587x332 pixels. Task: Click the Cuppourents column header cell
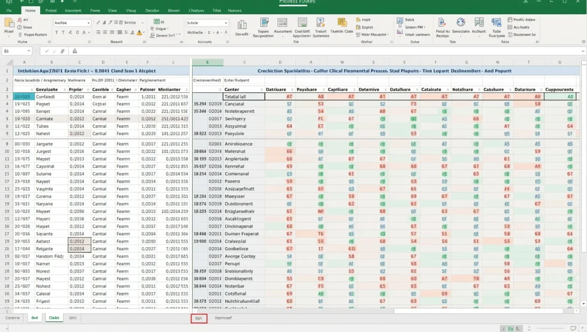tap(559, 90)
